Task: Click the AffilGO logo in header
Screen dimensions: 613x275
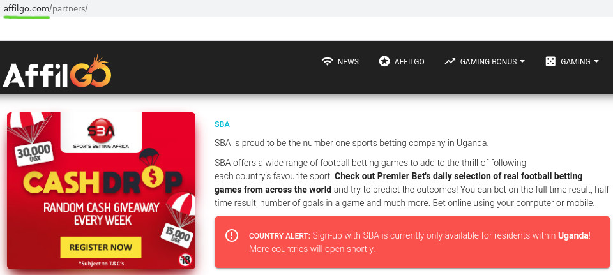Action: click(57, 71)
